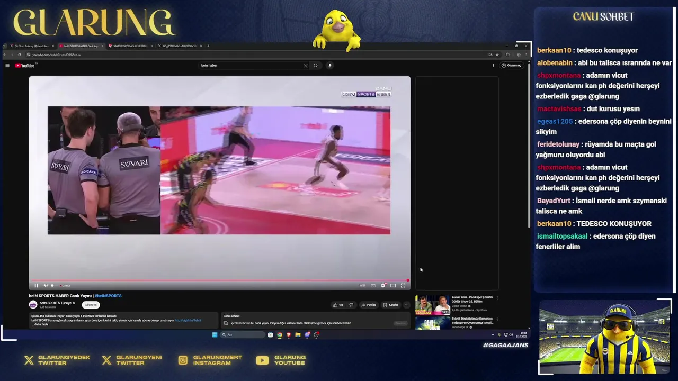The height and width of the screenshot is (381, 678).
Task: Go back in the browser
Action: (x=4, y=55)
